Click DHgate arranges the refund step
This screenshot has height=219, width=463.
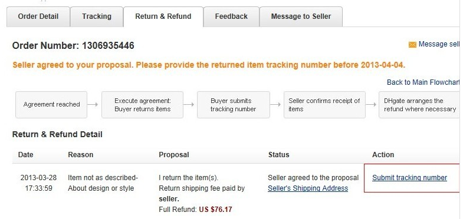[419, 105]
